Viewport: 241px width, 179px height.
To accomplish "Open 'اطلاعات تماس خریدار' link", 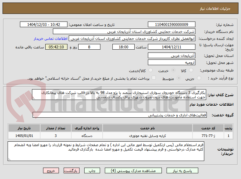I will (51, 39).
